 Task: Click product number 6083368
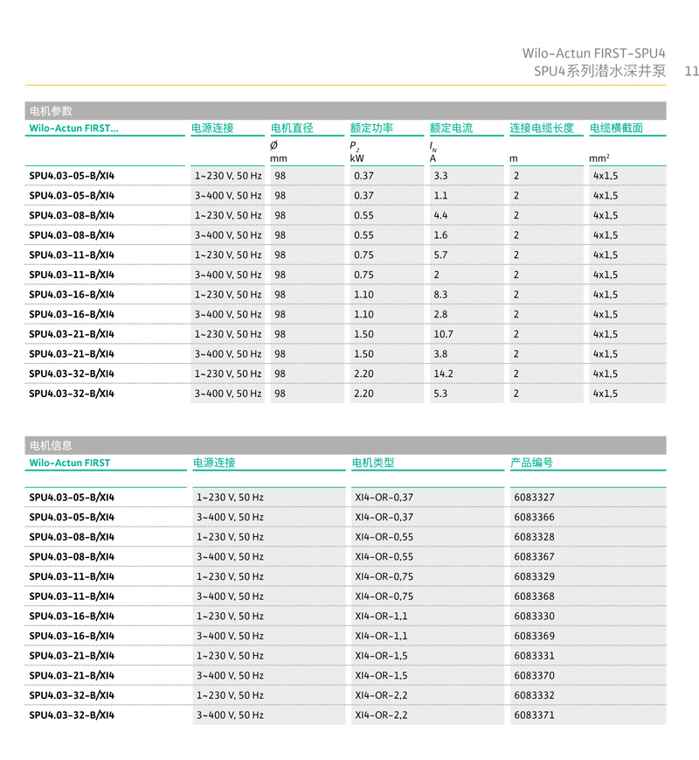click(x=534, y=596)
